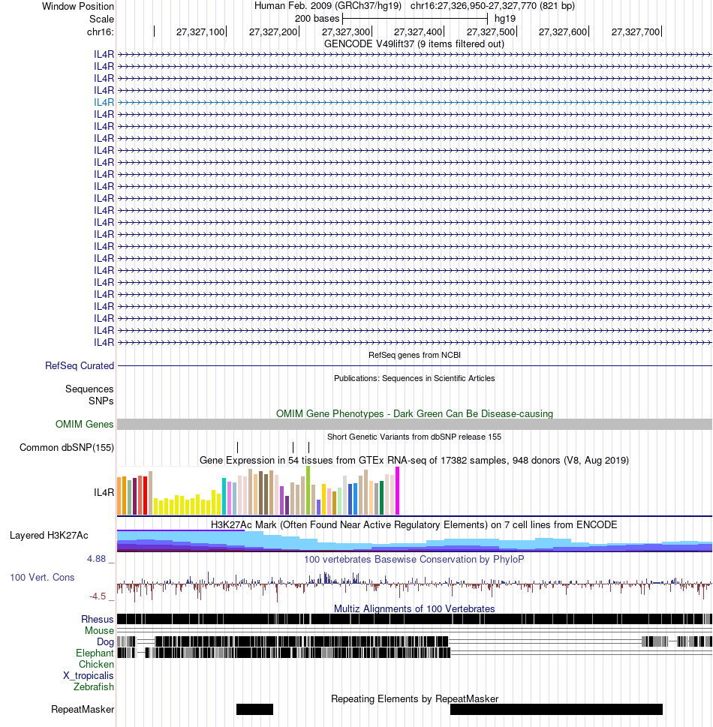Click the 'OMIM Genes' track label
Image resolution: width=713 pixels, height=727 pixels.
pyautogui.click(x=84, y=424)
